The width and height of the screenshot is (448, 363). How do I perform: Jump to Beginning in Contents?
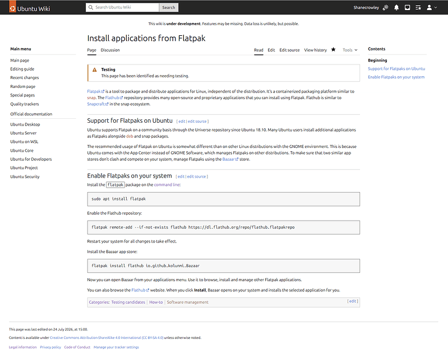(x=377, y=60)
